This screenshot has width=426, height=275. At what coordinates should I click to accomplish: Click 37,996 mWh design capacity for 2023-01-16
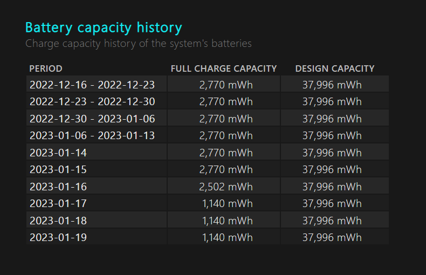coord(332,187)
